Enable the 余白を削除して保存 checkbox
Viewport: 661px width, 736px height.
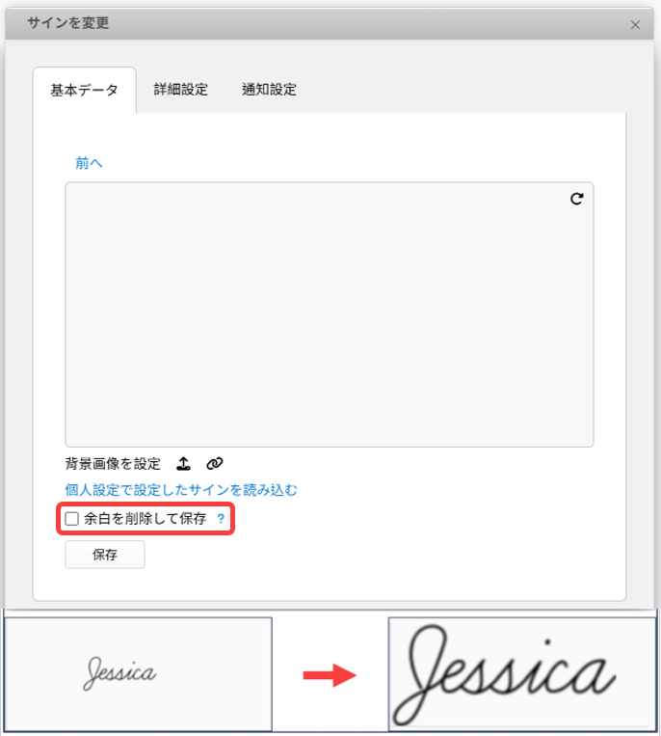(71, 519)
